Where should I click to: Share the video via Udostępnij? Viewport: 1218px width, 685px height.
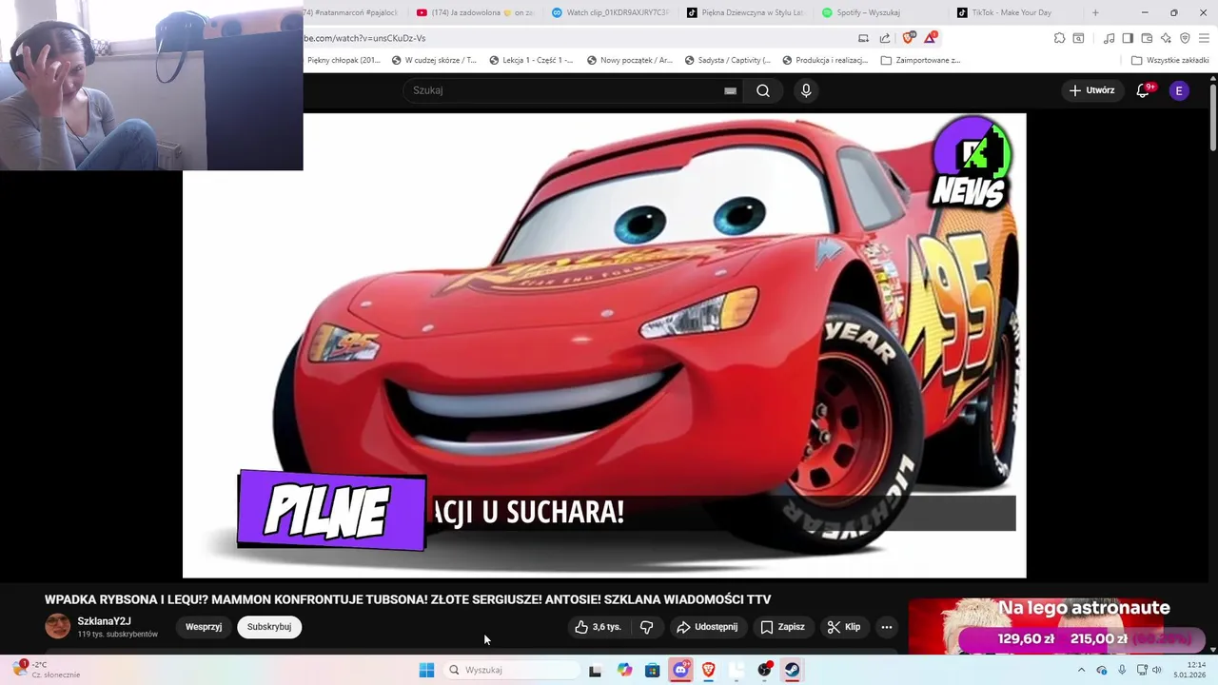(x=707, y=627)
